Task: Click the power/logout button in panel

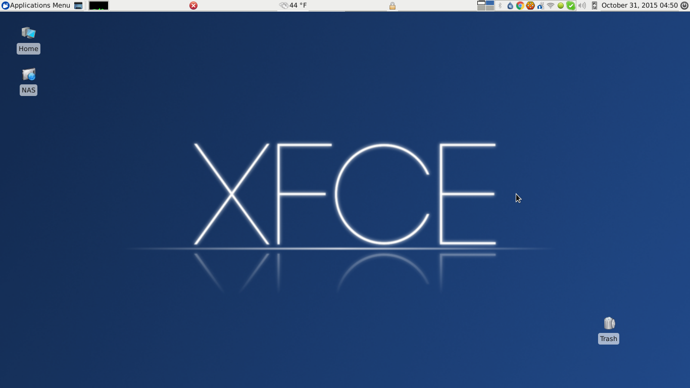Action: [684, 6]
